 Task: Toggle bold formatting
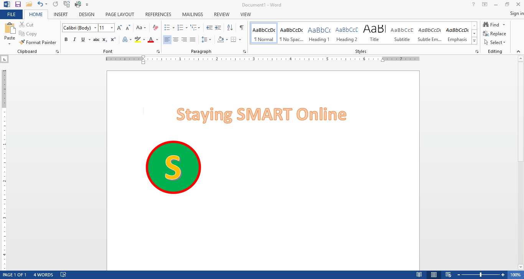point(66,39)
